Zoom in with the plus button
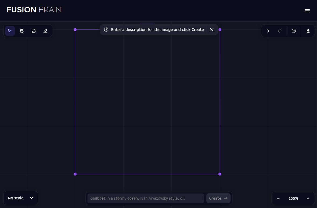This screenshot has width=317, height=208. coord(308,198)
